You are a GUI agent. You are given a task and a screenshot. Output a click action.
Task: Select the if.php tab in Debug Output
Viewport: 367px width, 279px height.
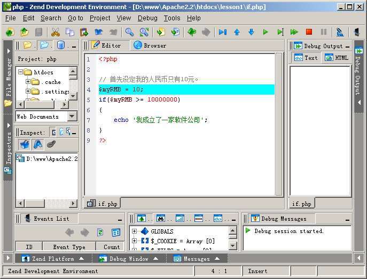(301, 204)
